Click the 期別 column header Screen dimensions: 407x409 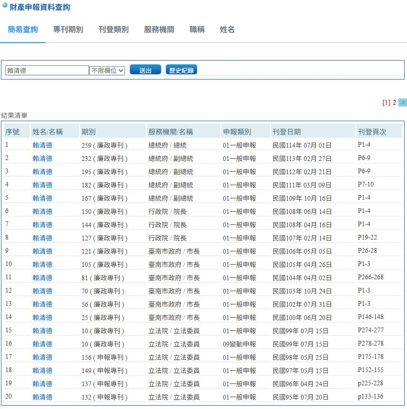coord(89,132)
